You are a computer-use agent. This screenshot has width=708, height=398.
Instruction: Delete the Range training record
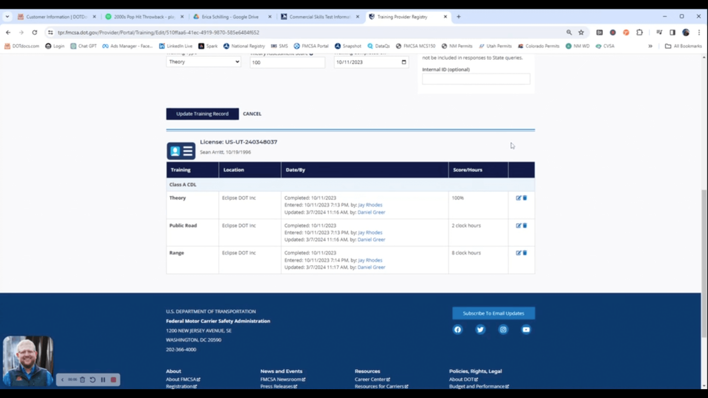point(525,253)
